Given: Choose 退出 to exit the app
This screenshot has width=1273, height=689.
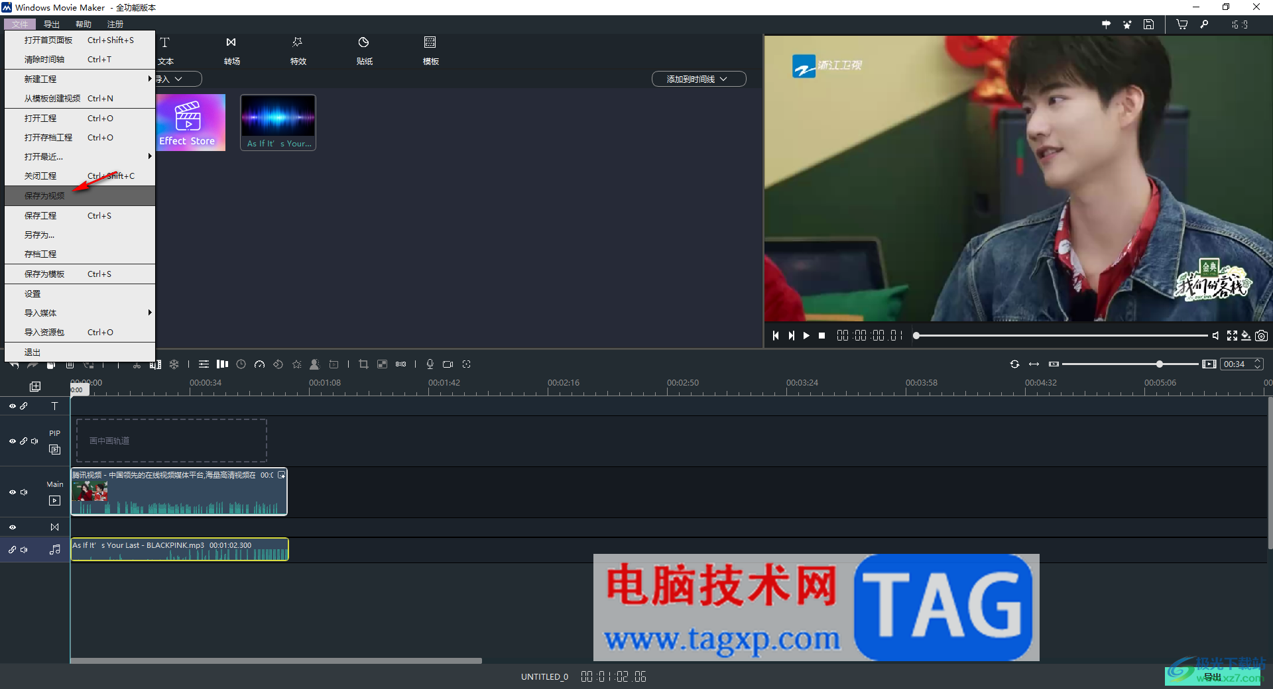Looking at the screenshot, I should pyautogui.click(x=80, y=352).
